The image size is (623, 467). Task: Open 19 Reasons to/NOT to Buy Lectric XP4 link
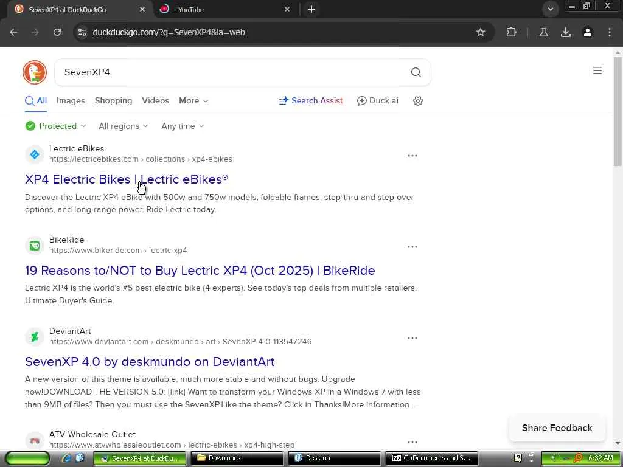coord(200,271)
